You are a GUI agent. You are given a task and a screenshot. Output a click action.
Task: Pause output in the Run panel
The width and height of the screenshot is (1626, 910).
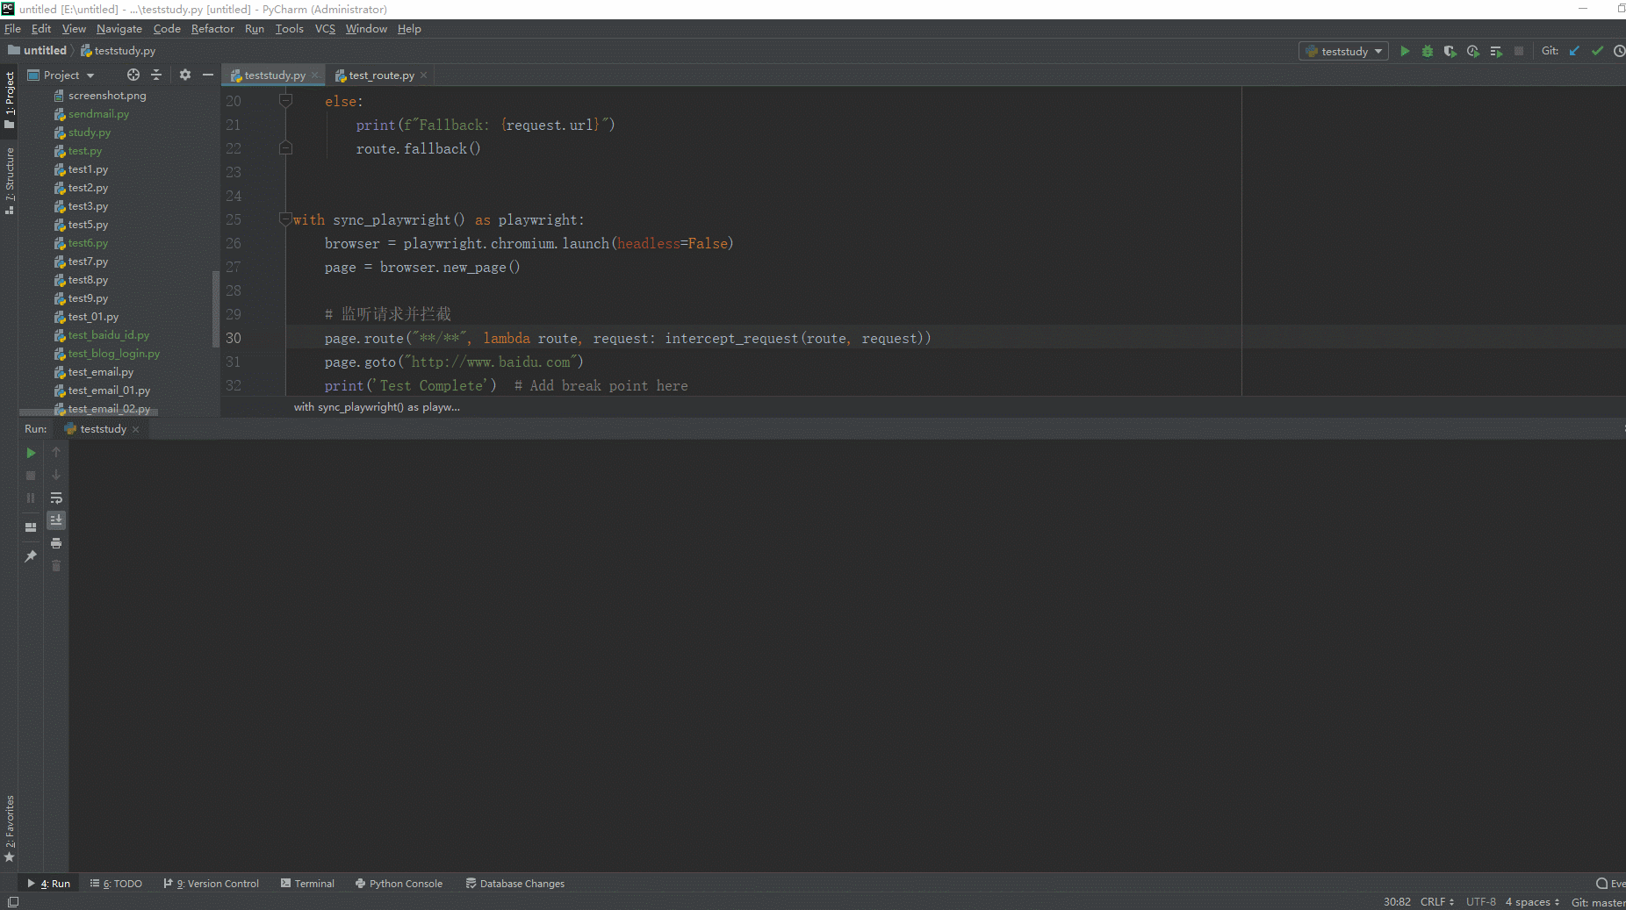pyautogui.click(x=31, y=498)
